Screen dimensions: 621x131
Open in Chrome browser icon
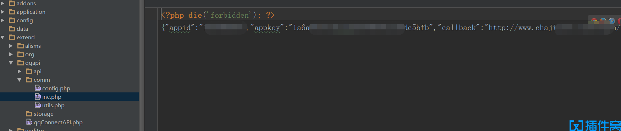point(594,21)
